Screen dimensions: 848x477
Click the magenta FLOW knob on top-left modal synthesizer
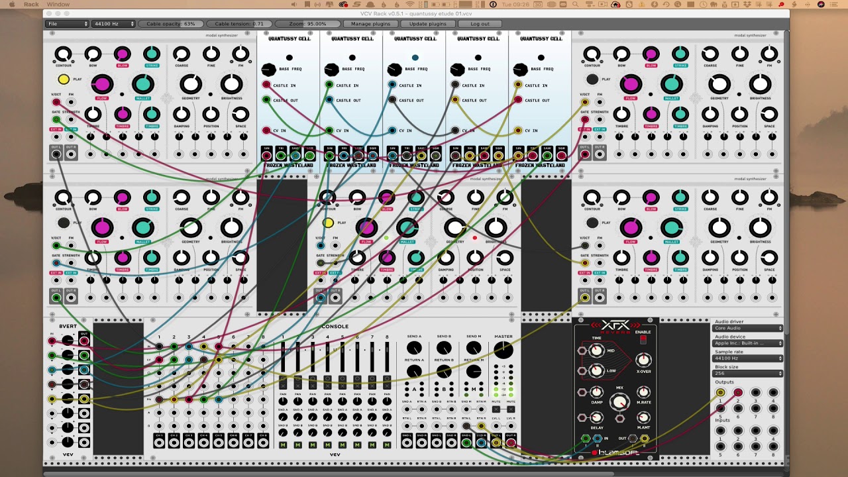(x=102, y=84)
